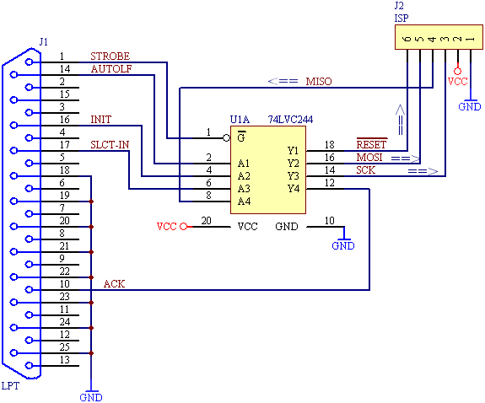The width and height of the screenshot is (485, 403).
Task: Click the SCK net label
Action: point(365,170)
